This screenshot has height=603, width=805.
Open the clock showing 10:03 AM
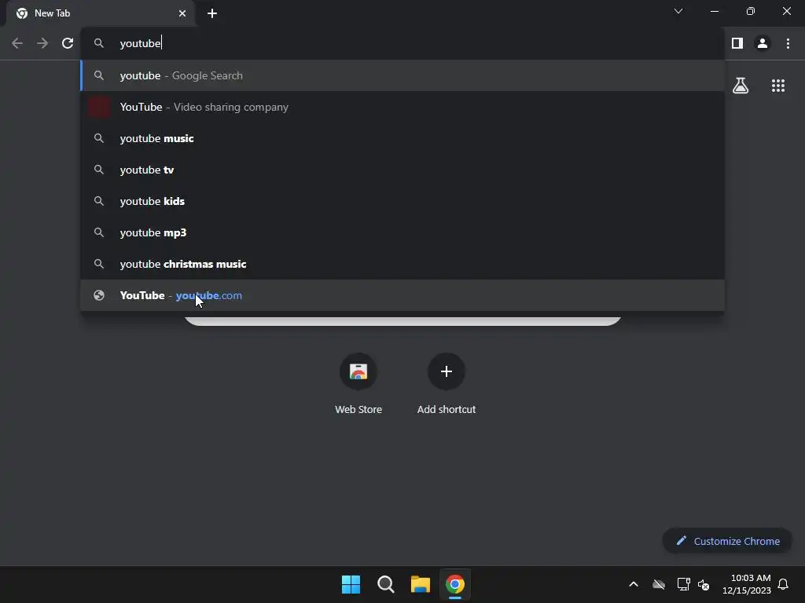[x=747, y=584]
